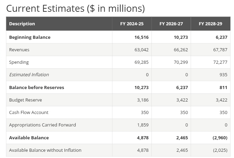Select the Description column header
This screenshot has height=158, width=234.
pos(22,24)
